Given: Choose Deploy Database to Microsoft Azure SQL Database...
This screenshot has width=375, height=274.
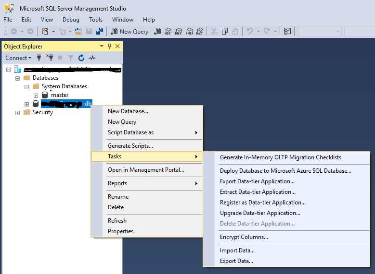Looking at the screenshot, I should click(286, 171).
